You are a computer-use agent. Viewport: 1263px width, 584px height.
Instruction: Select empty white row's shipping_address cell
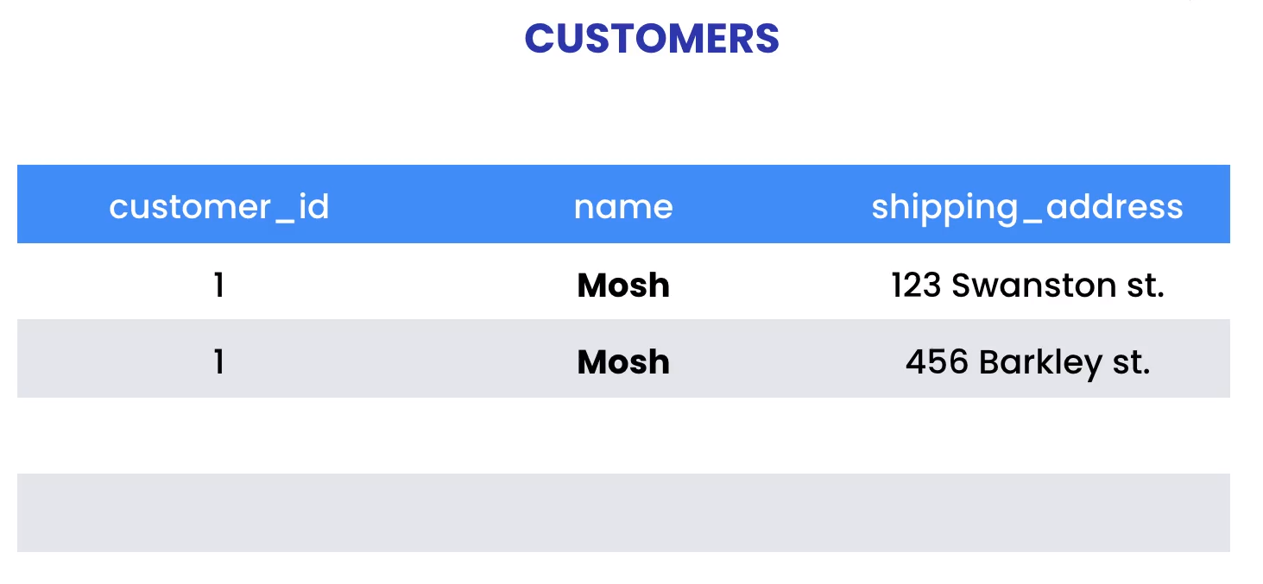(x=1027, y=436)
